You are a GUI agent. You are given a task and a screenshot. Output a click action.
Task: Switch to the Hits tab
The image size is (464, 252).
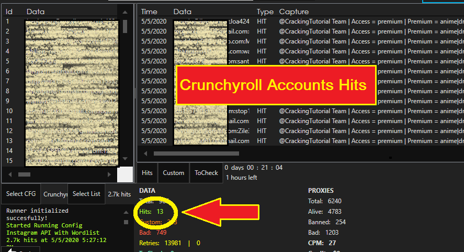[147, 173]
